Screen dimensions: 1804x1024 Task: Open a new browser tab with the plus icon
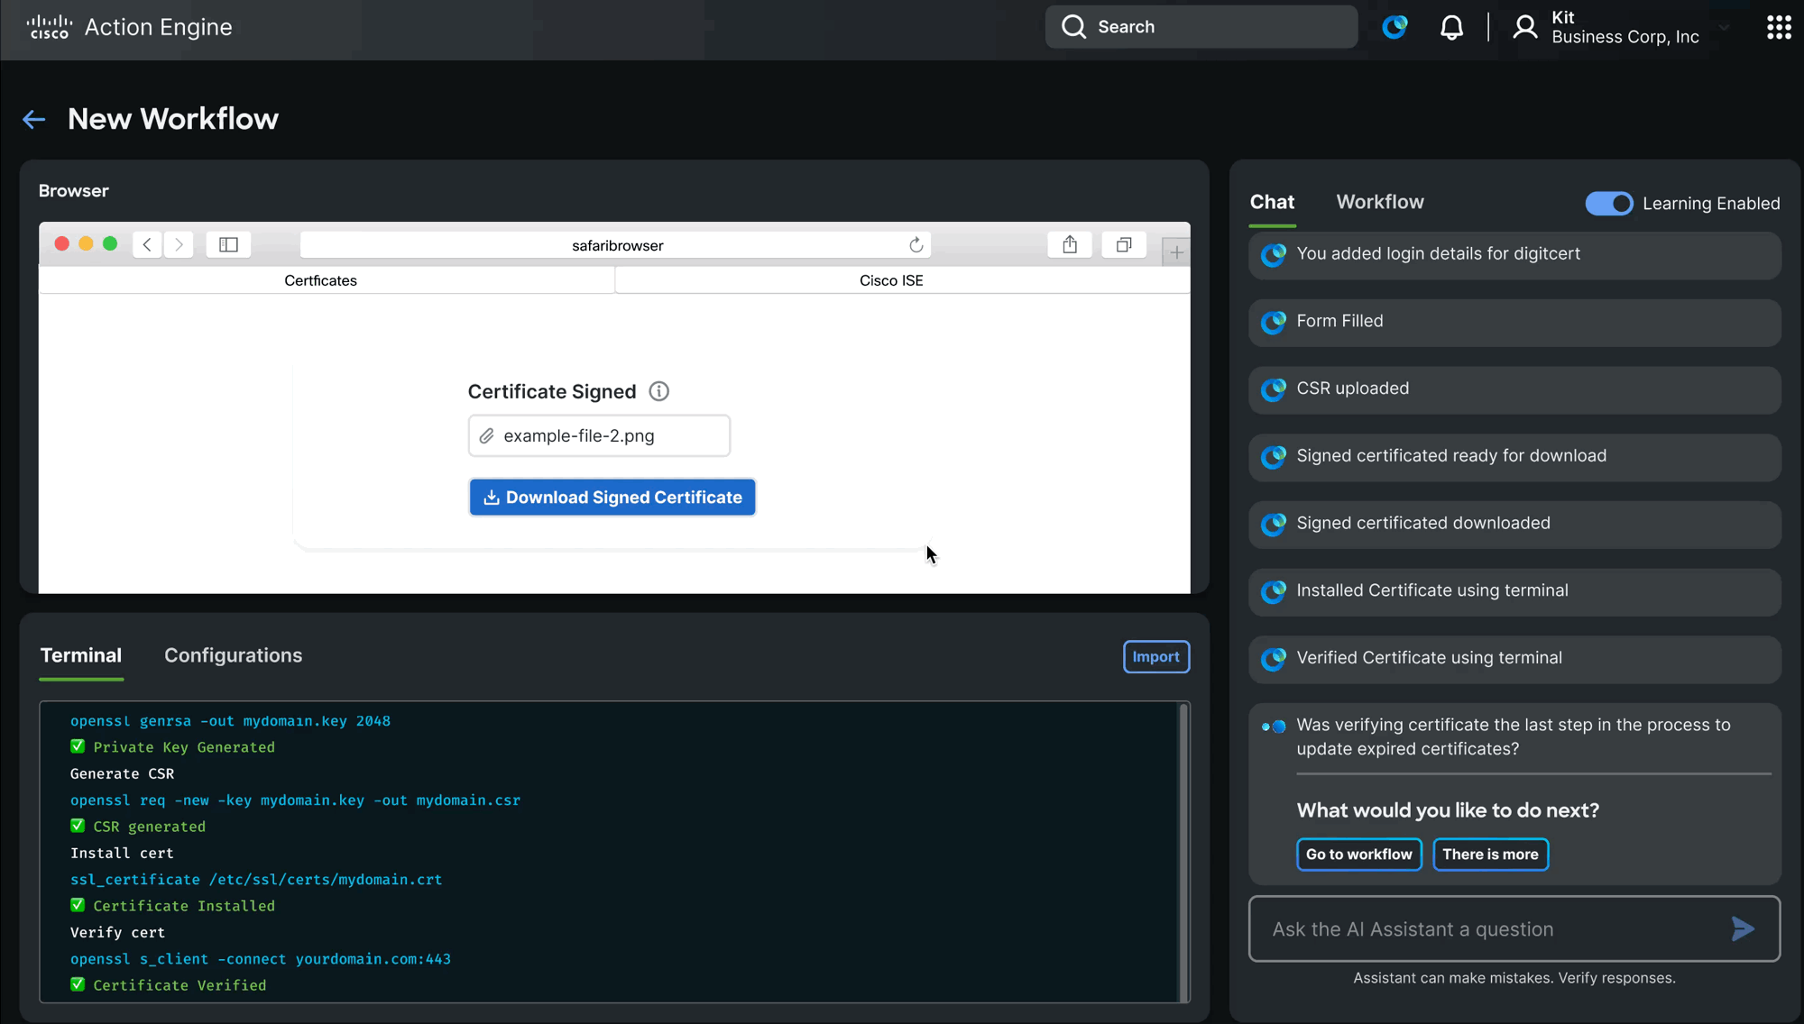click(1175, 251)
